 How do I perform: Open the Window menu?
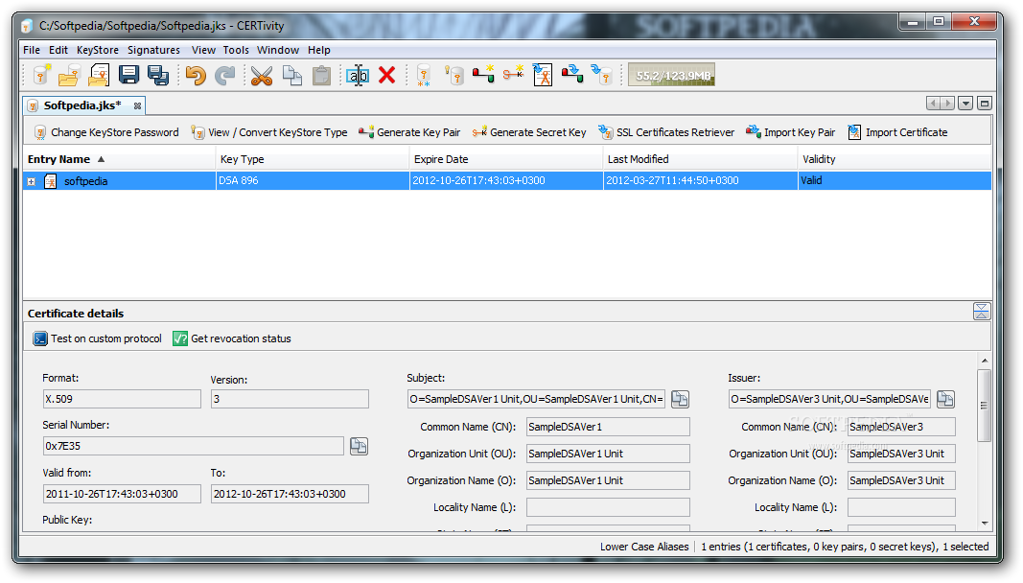[278, 50]
